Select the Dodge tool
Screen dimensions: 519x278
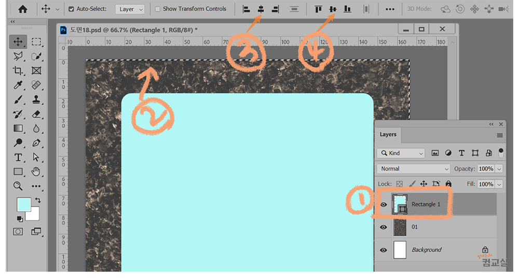pos(18,143)
